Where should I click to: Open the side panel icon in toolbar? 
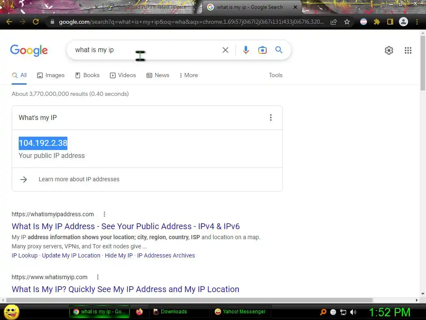(x=390, y=22)
